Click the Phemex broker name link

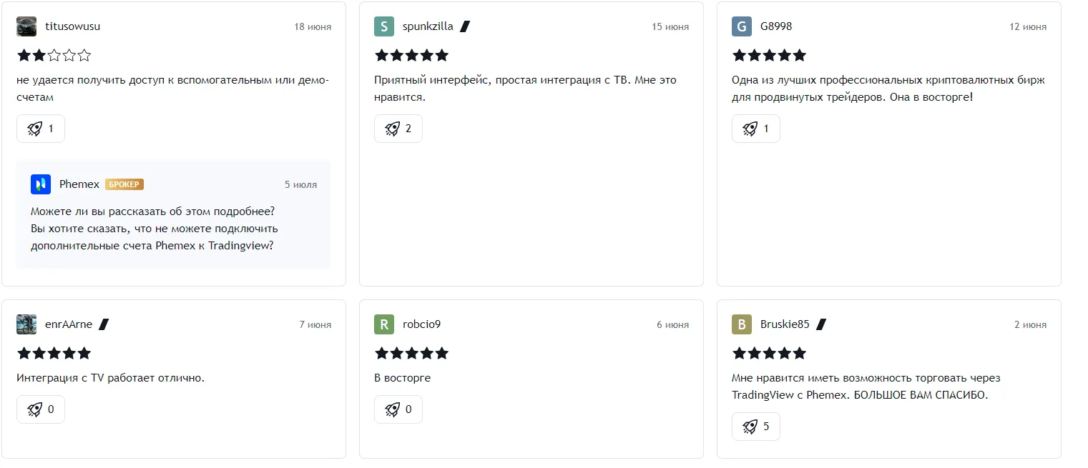tap(79, 184)
